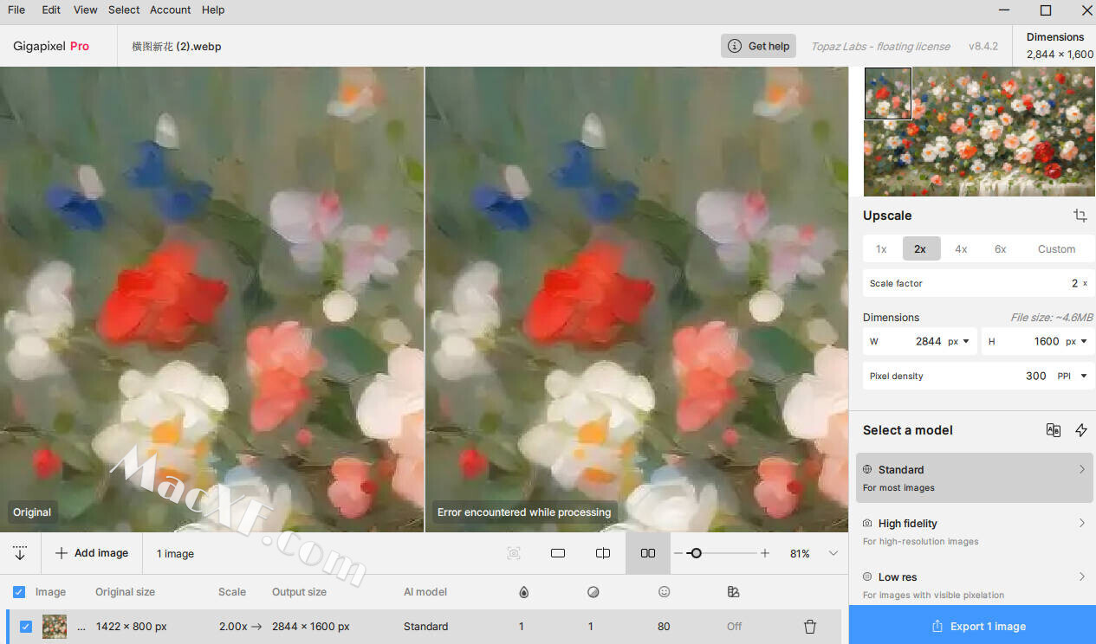The width and height of the screenshot is (1096, 644).
Task: Open the Help menu
Action: pyautogui.click(x=213, y=10)
